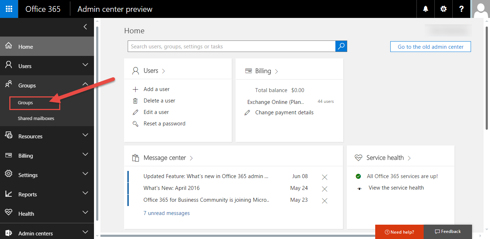The image size is (490, 239).
Task: Dismiss the Updated Feature message with X
Action: (325, 177)
